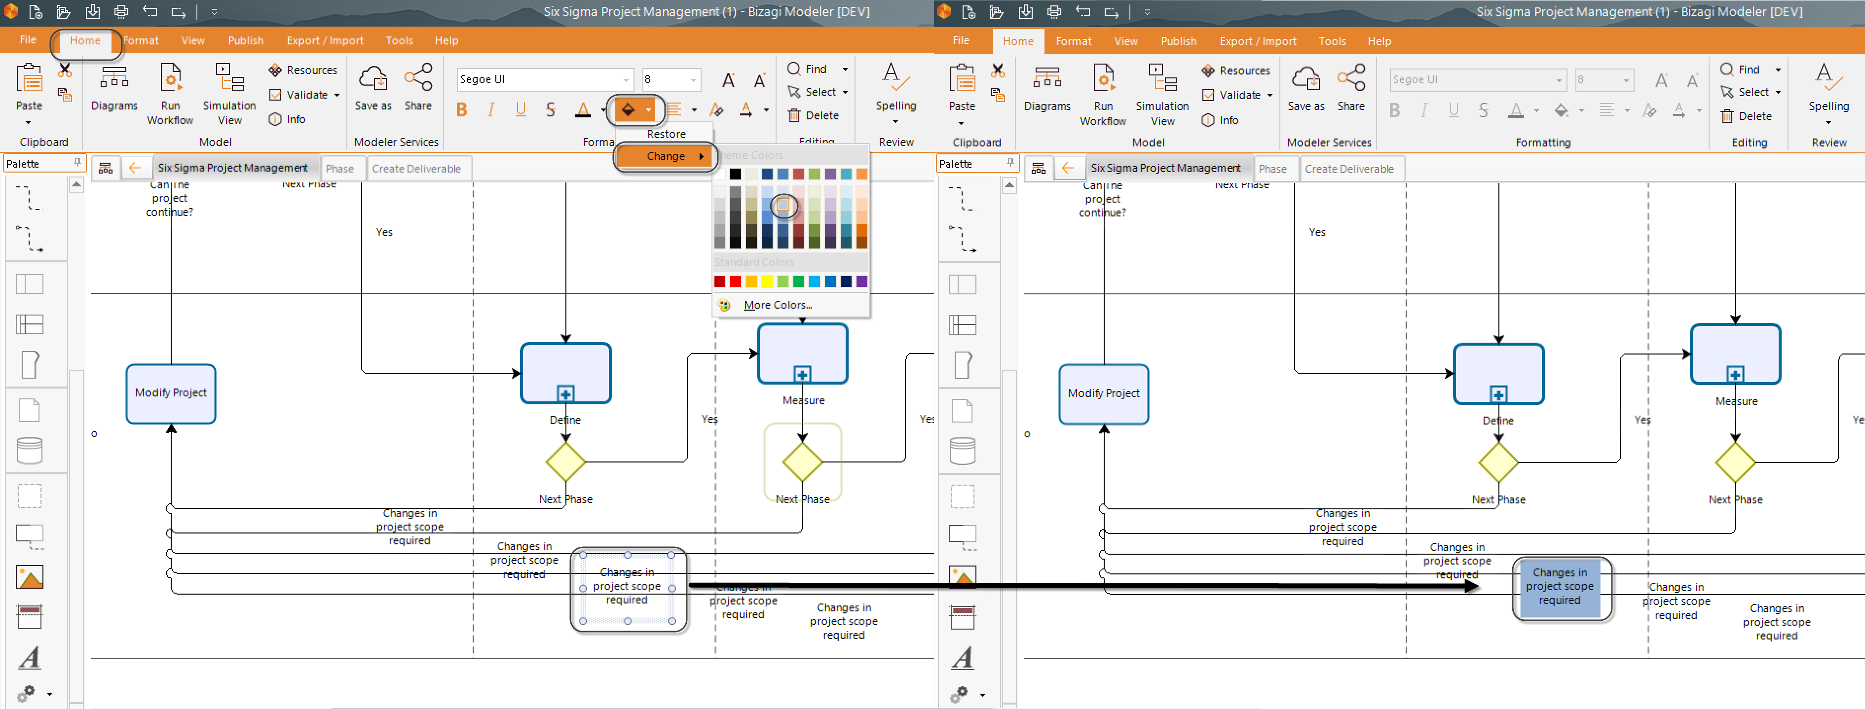Open custom artifacts gear dropdown, left palette
Screen dimensions: 1865x709
(49, 695)
